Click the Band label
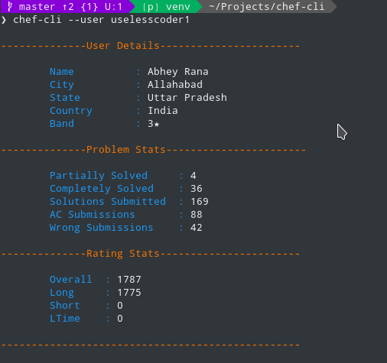This screenshot has height=363, width=387. tap(62, 124)
